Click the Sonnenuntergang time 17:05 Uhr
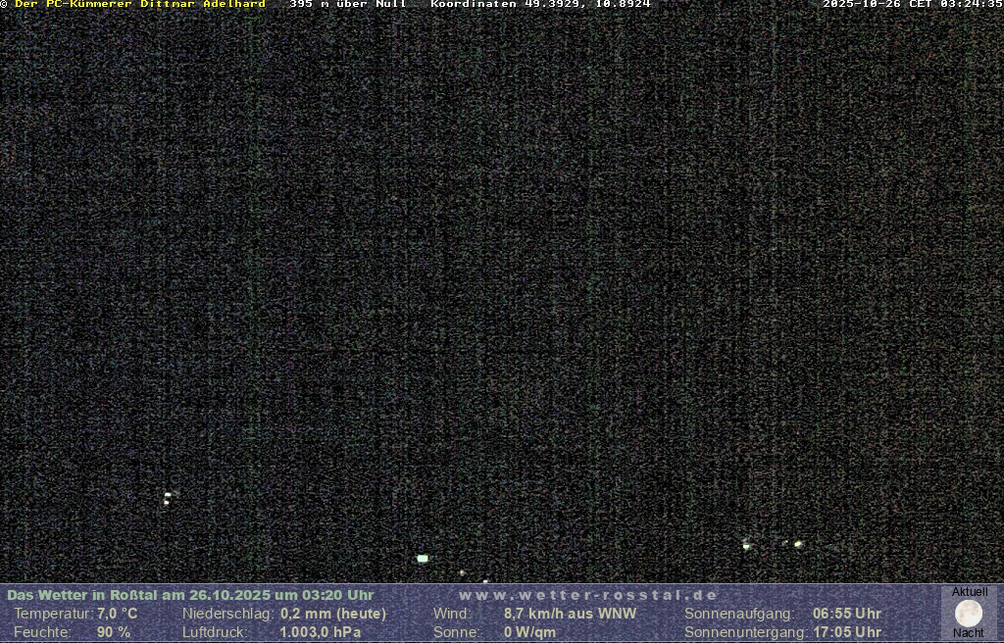Image resolution: width=1004 pixels, height=643 pixels. [847, 632]
